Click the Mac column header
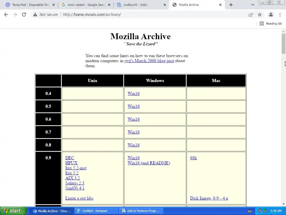The image size is (286, 215). coord(216,81)
